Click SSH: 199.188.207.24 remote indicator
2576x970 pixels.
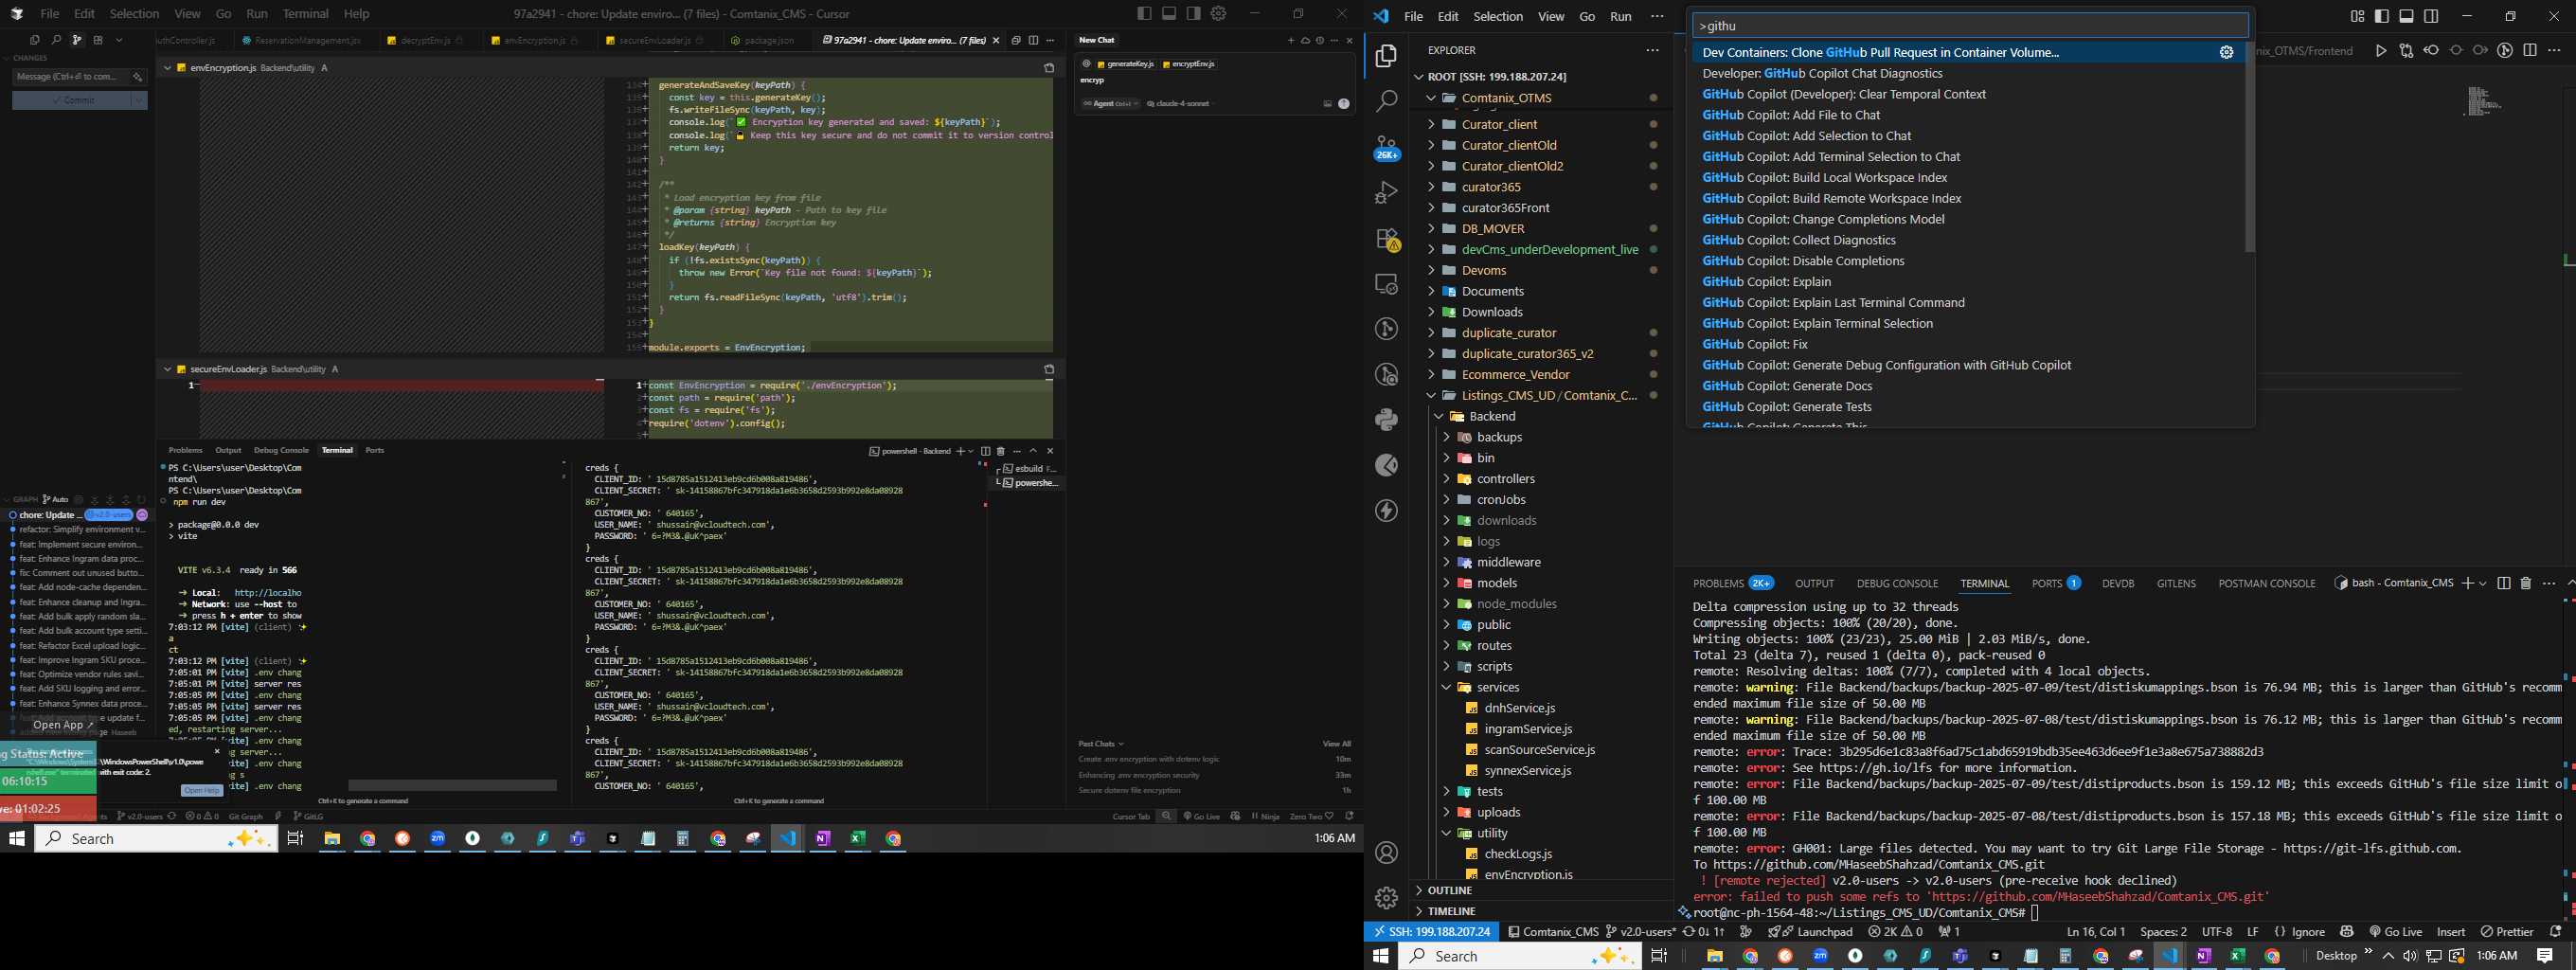click(1431, 931)
